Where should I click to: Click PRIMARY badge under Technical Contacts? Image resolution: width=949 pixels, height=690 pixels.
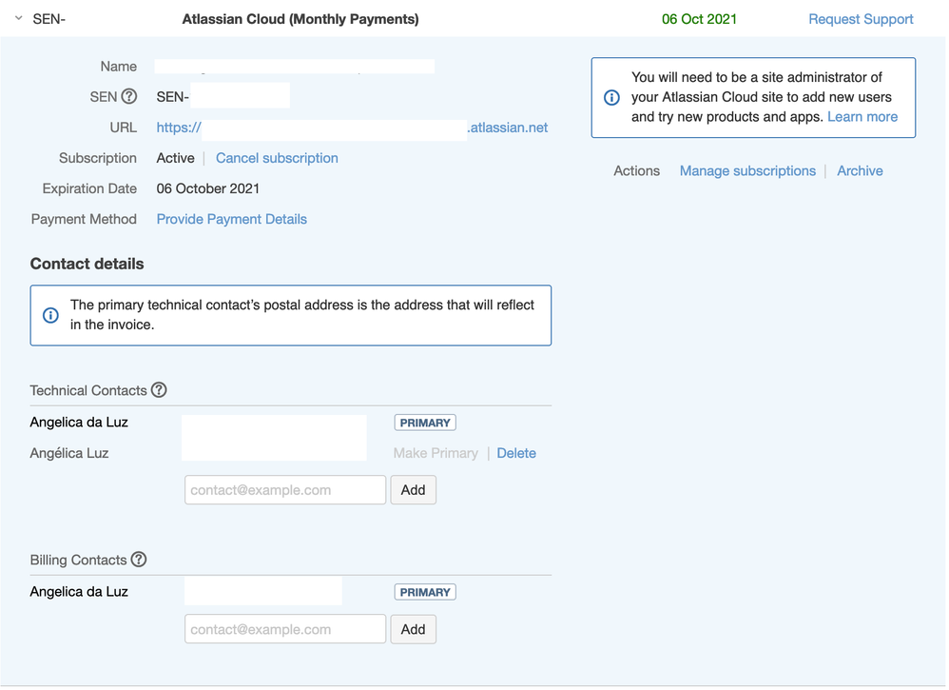(x=425, y=423)
